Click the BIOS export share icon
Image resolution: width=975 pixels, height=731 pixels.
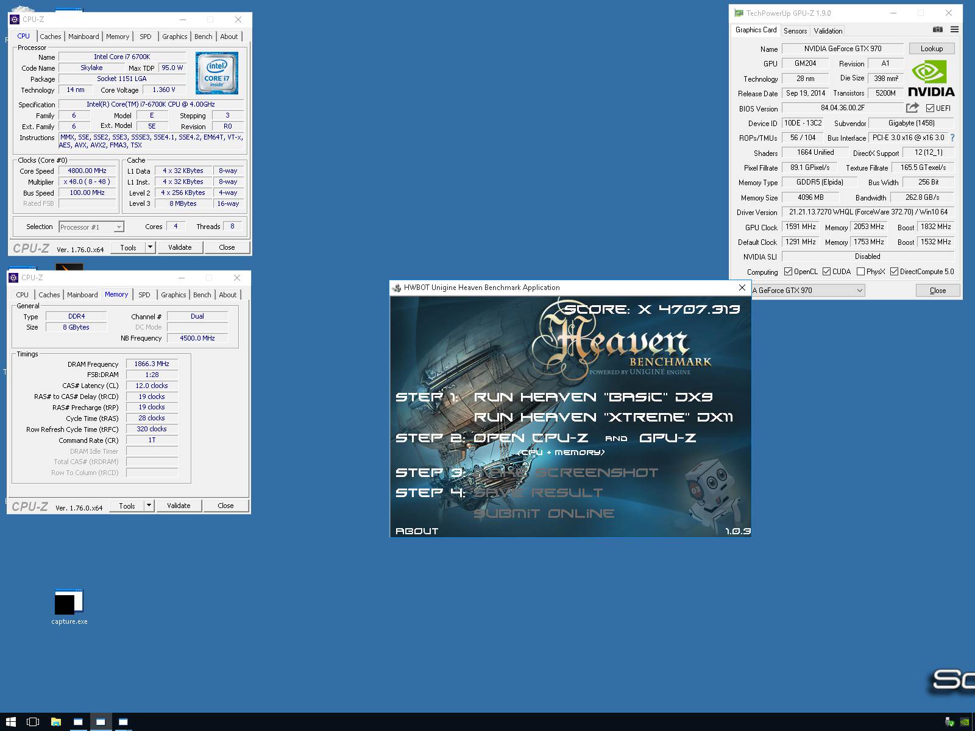tap(912, 108)
